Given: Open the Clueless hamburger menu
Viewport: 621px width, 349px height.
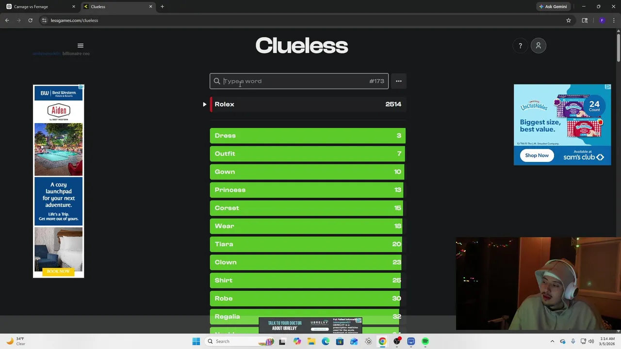Looking at the screenshot, I should pyautogui.click(x=81, y=46).
